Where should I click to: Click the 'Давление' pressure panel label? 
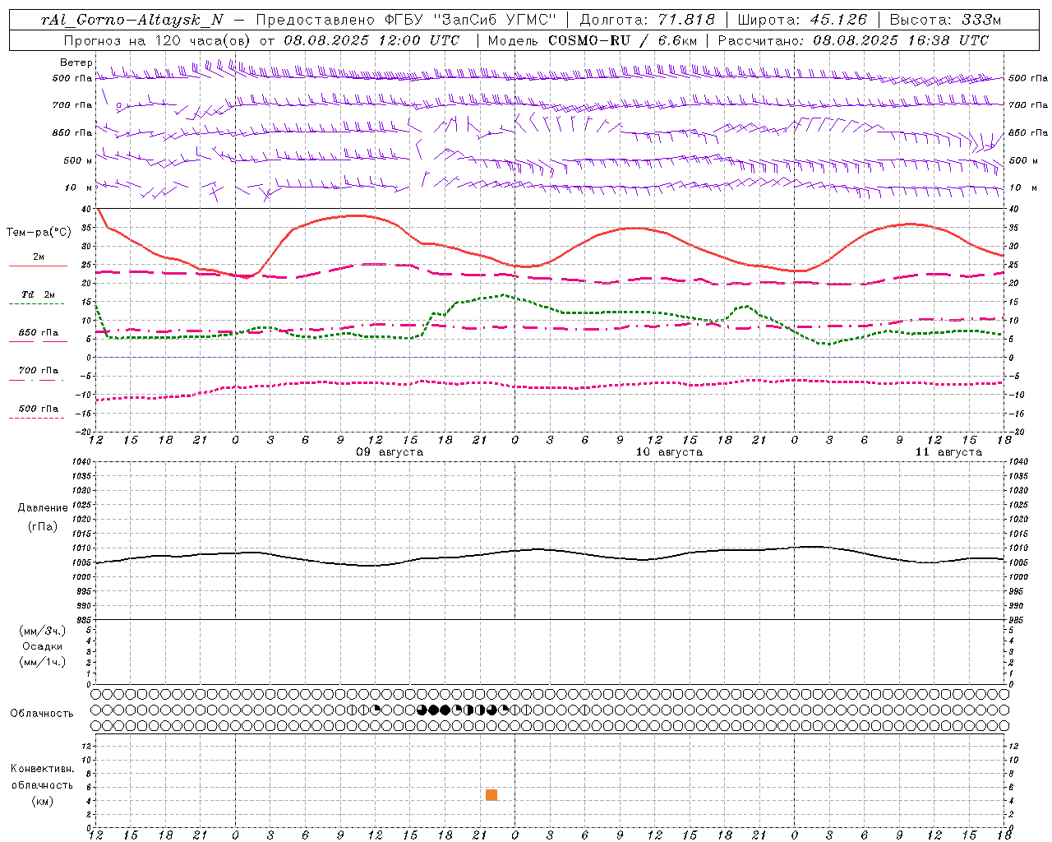pos(43,508)
